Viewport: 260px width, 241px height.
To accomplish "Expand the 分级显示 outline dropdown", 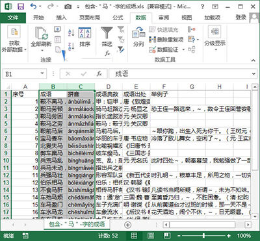I will pos(215,50).
